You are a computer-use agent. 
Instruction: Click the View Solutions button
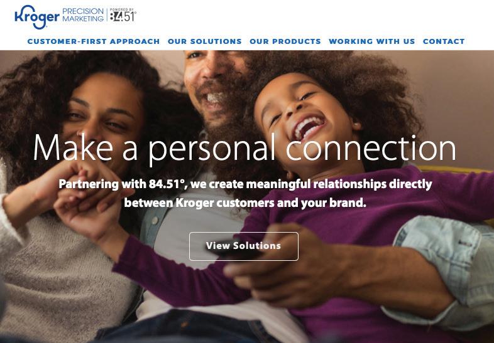coord(243,246)
